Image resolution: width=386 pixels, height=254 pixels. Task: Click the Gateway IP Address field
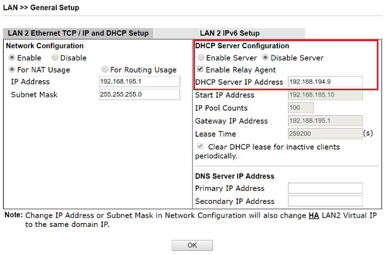coord(325,121)
